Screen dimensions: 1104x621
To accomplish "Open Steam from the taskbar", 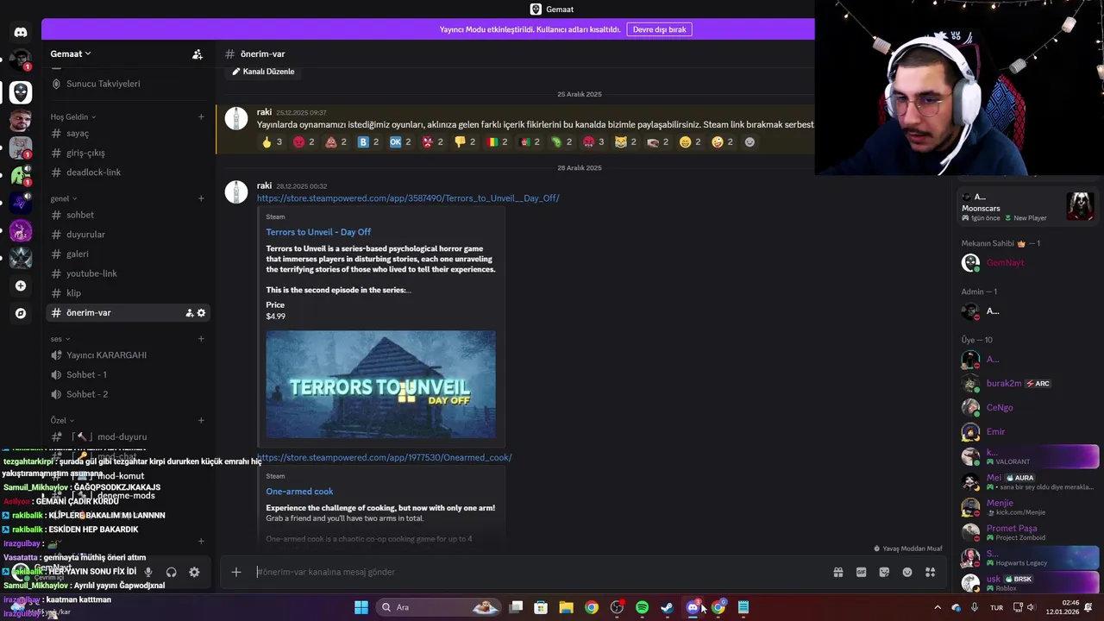I will [667, 607].
